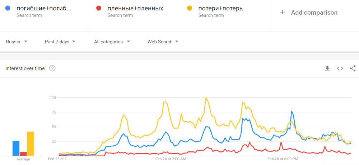
Task: Edit the пленные+пленных search term
Action: tap(135, 8)
